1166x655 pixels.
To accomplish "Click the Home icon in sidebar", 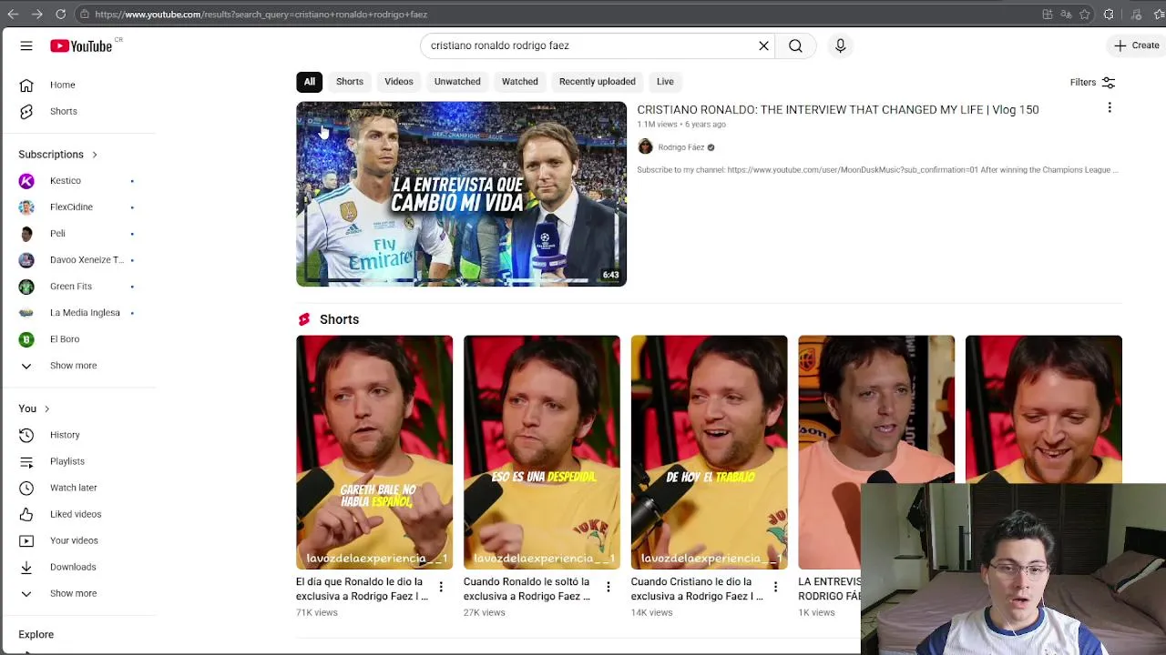I will (26, 85).
